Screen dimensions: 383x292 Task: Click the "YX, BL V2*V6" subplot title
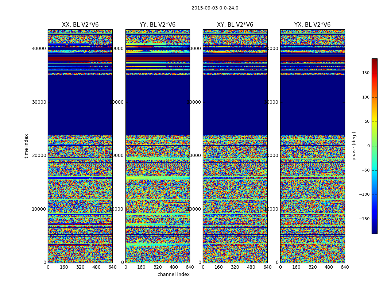(x=312, y=25)
